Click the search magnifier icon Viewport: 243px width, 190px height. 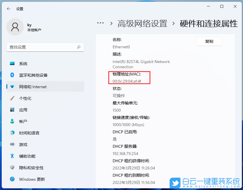[x=79, y=47]
